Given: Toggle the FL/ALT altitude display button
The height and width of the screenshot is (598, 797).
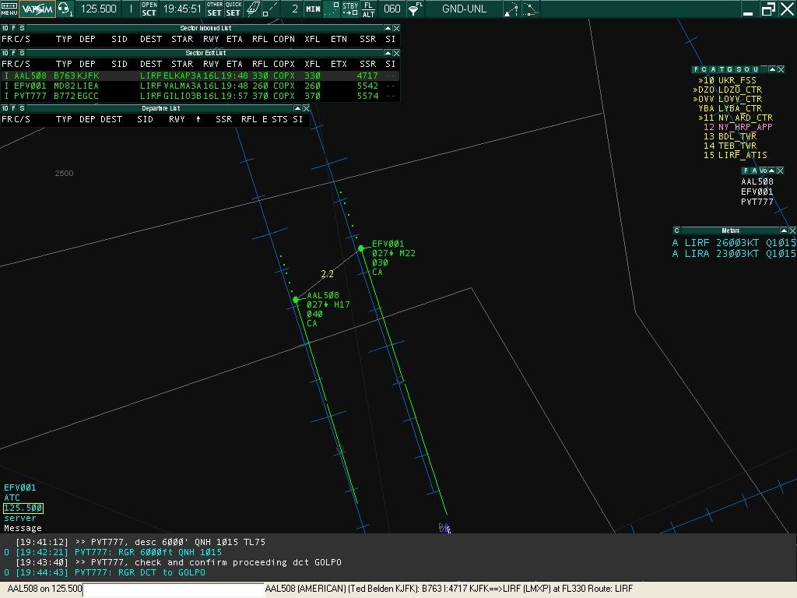Looking at the screenshot, I should click(x=368, y=9).
